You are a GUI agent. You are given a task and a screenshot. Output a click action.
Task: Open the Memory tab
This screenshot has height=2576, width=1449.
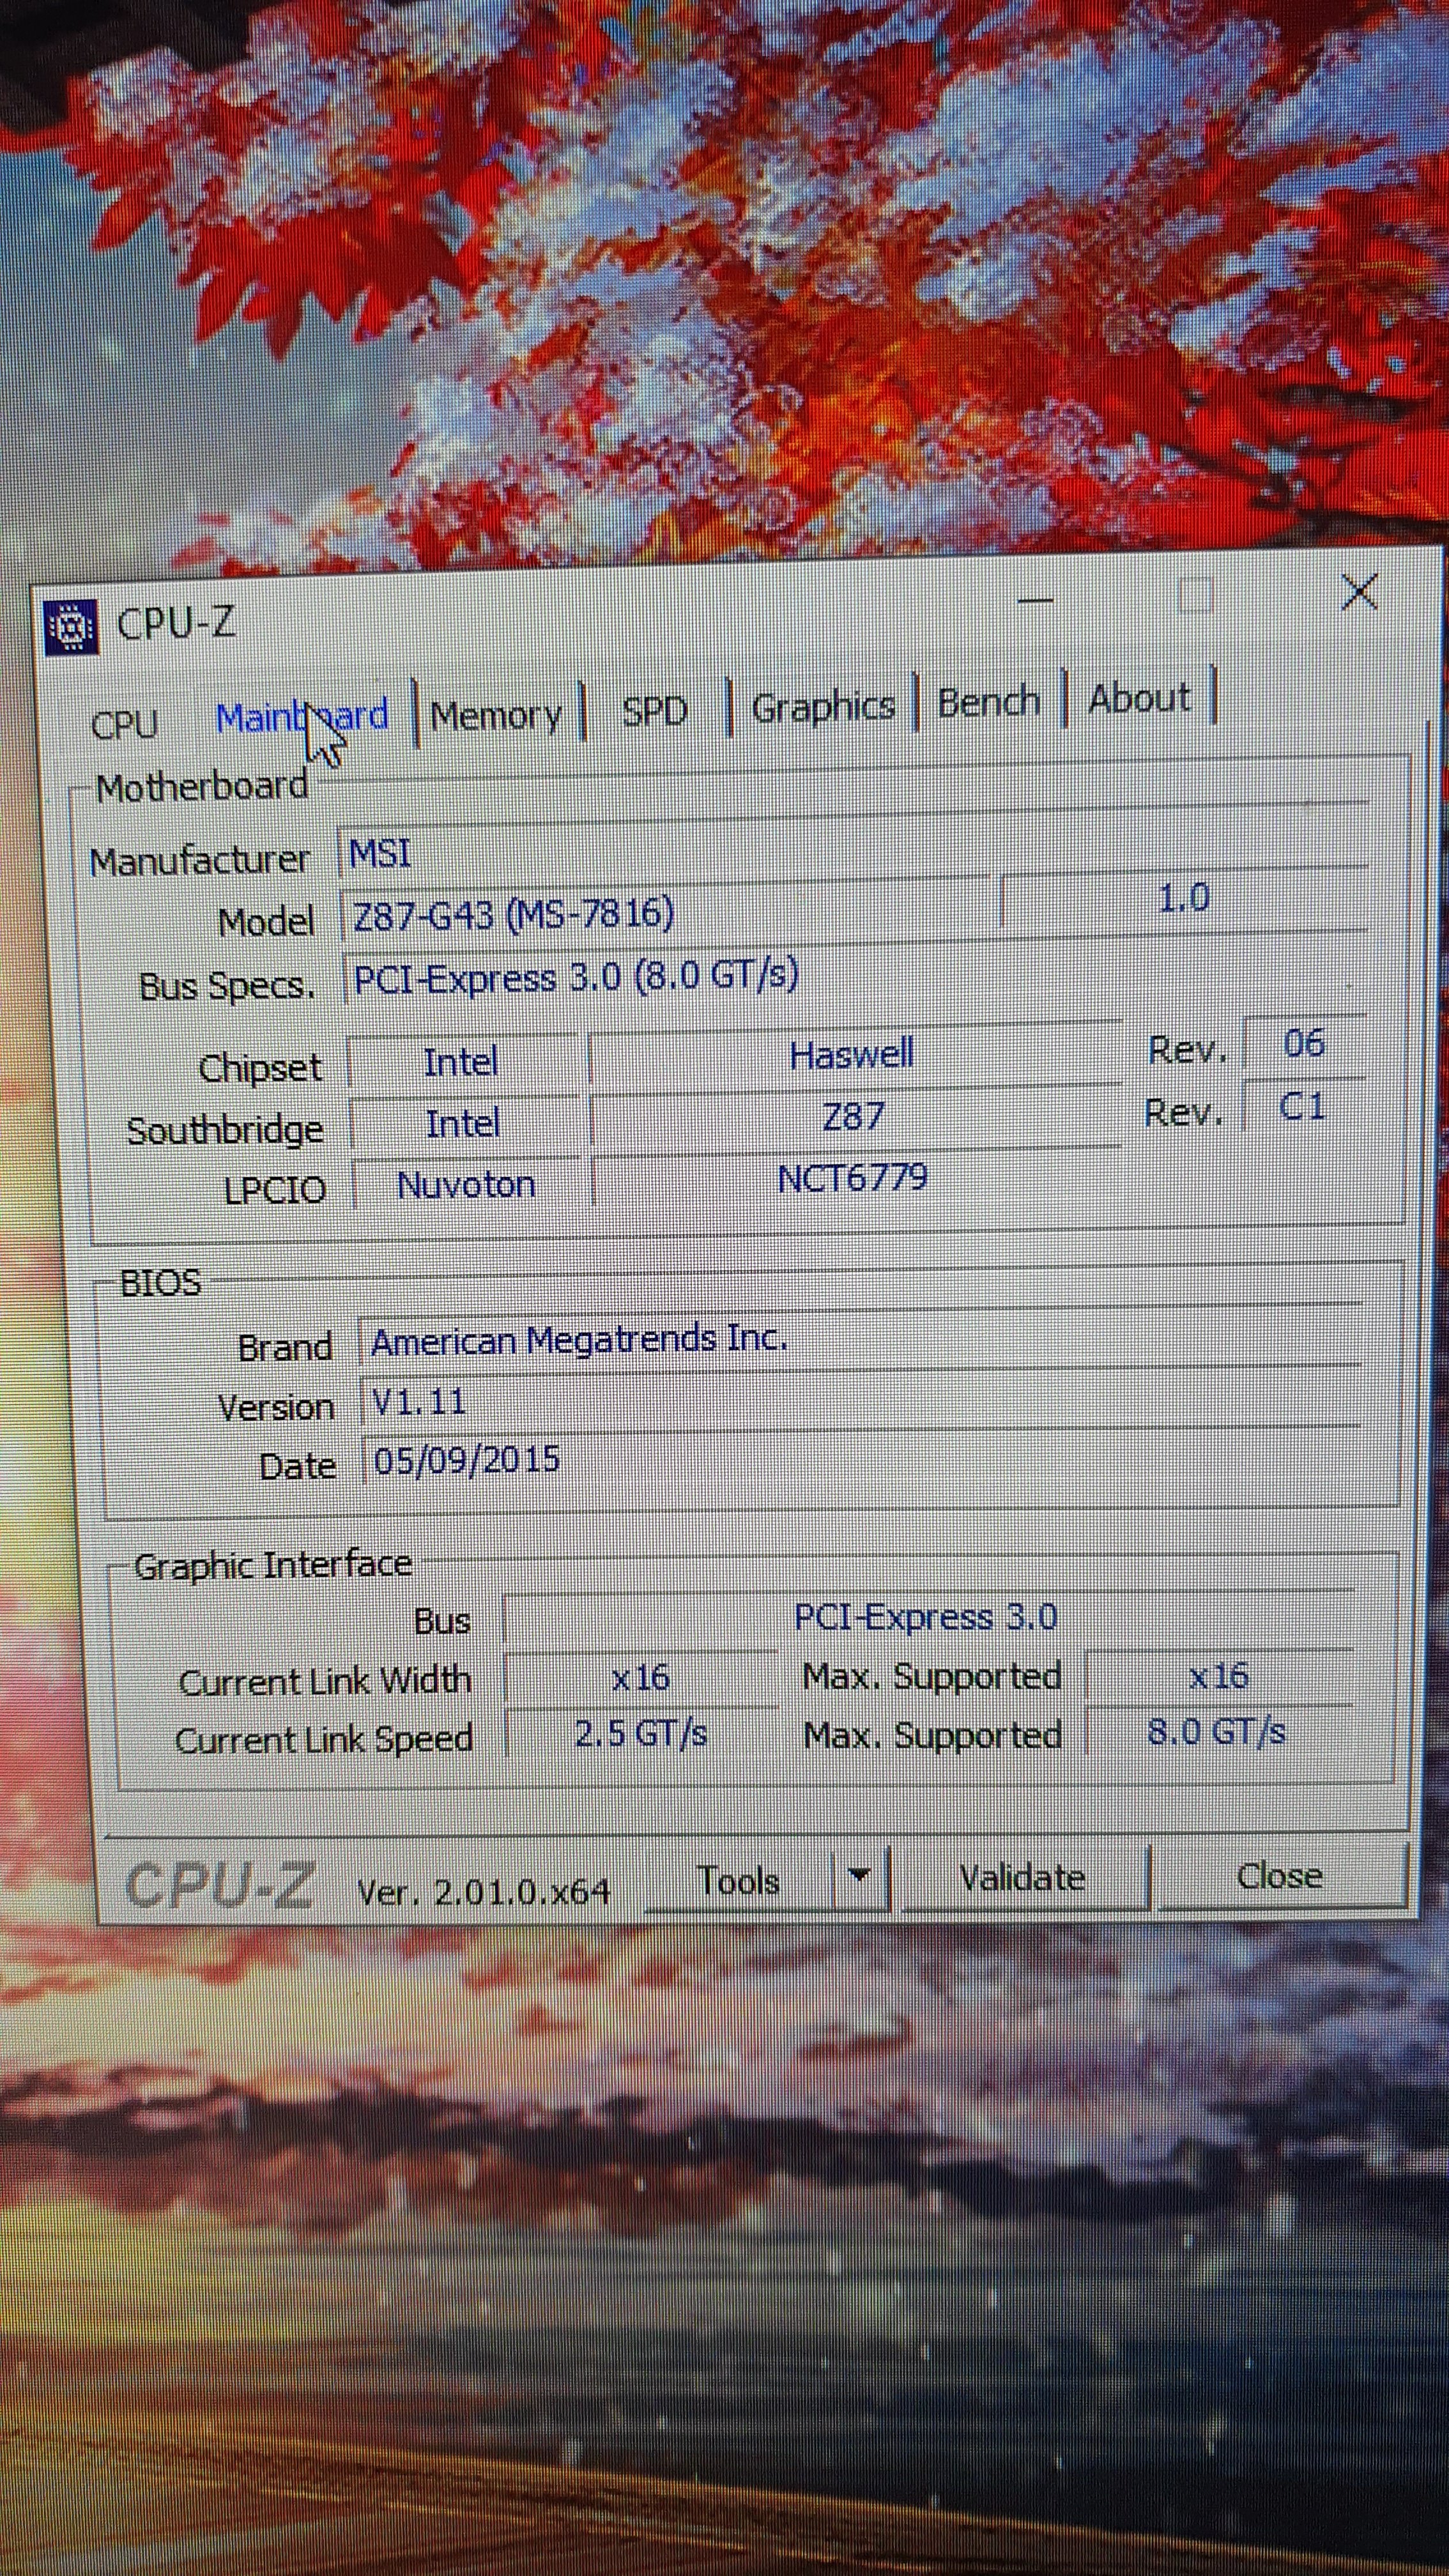(496, 715)
